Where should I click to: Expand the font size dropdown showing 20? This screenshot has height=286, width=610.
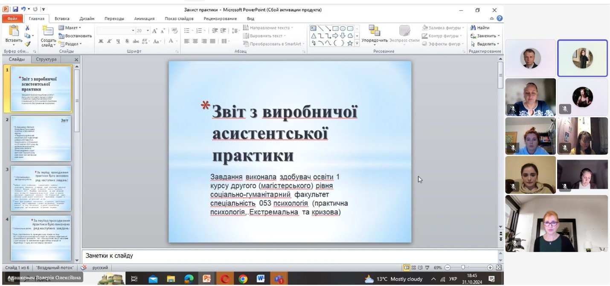(148, 31)
